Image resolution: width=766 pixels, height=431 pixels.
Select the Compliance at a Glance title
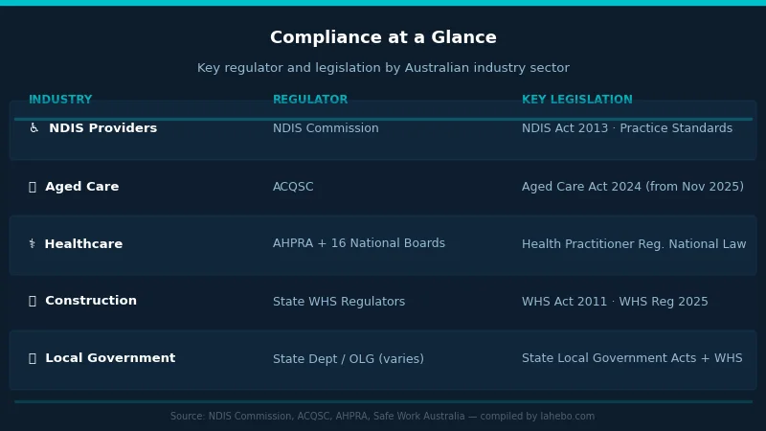tap(383, 37)
